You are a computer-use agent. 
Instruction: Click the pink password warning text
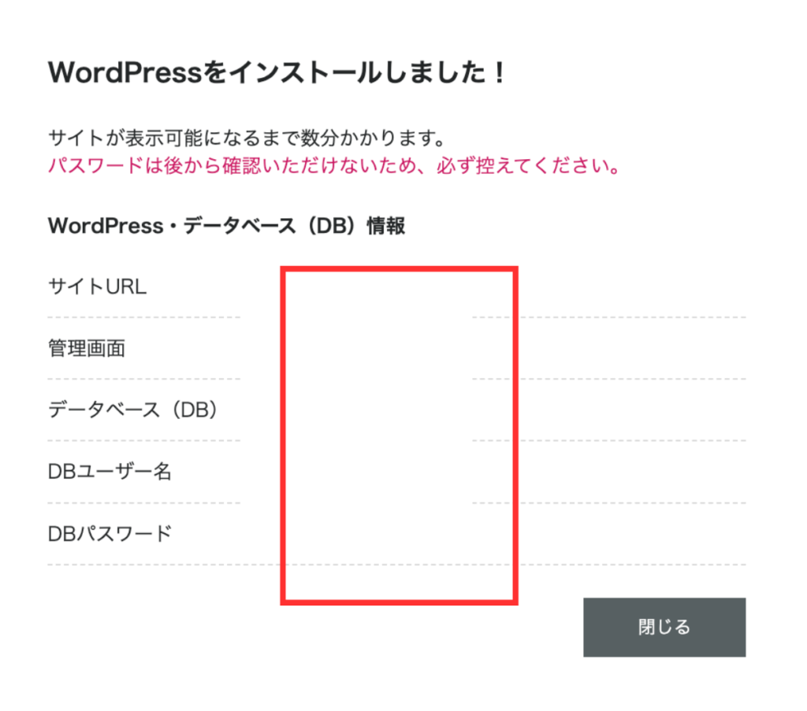[334, 165]
